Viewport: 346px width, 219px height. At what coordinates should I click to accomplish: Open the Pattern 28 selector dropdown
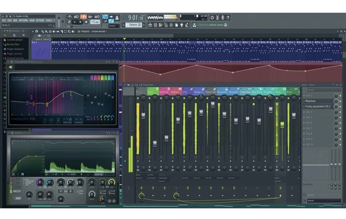point(135,25)
